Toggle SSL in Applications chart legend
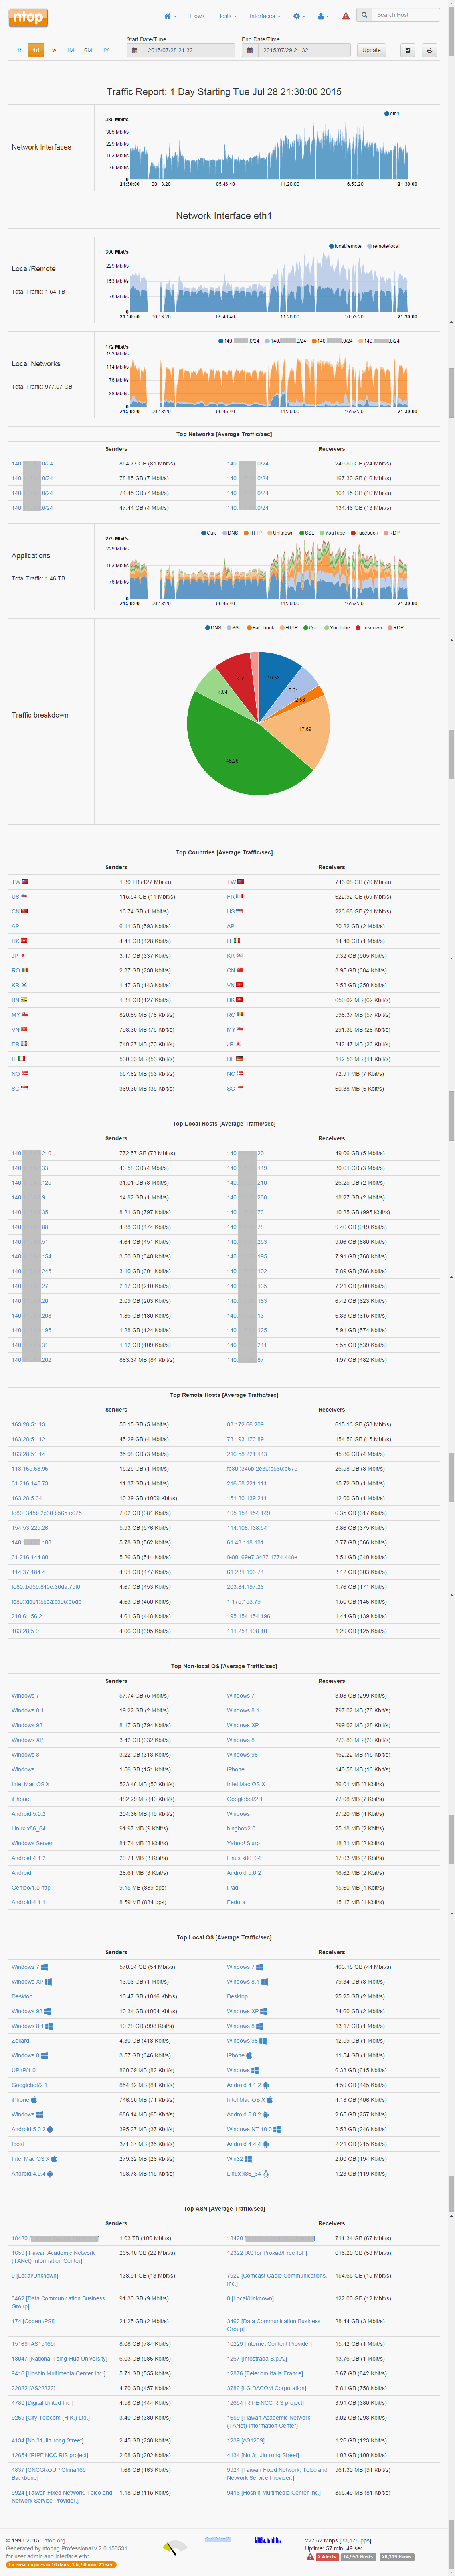Screen dimensions: 455x2576 307,533
